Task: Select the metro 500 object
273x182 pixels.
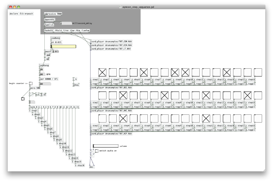Action: coord(34,88)
